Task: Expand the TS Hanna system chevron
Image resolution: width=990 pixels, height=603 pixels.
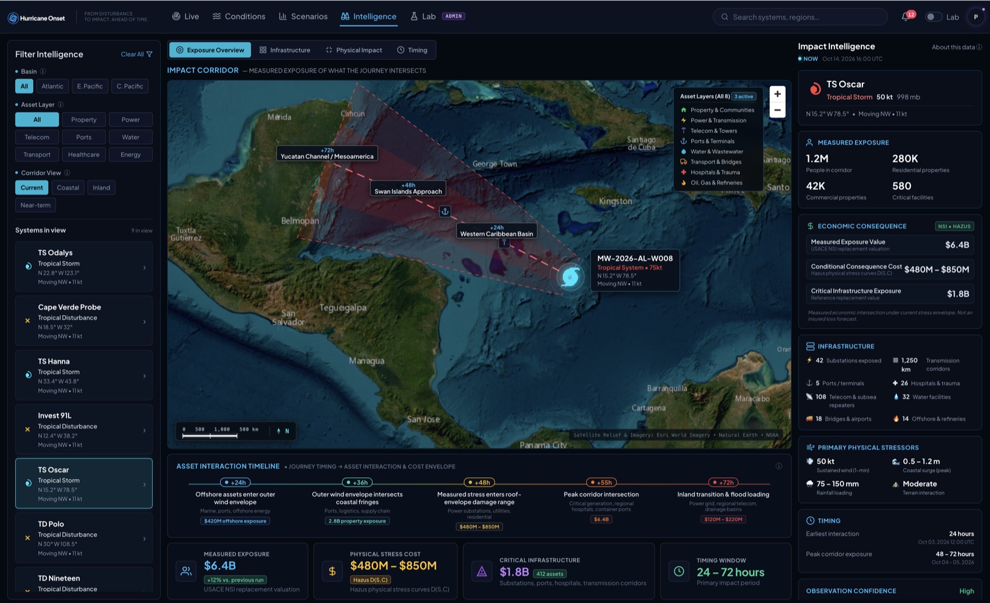Action: (144, 376)
